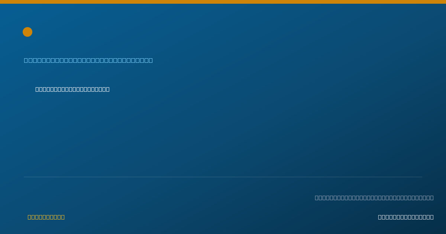Click the gray text line above footer
Viewport: 446px width, 234px height.
click(x=374, y=198)
